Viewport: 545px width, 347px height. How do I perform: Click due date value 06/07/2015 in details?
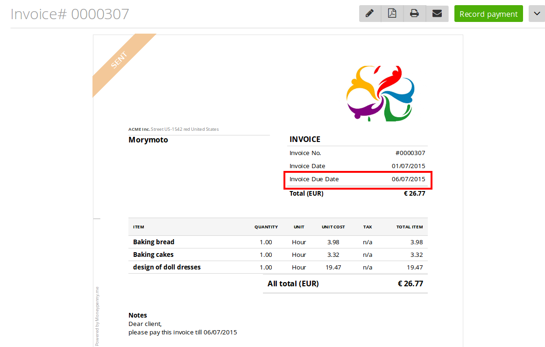point(409,179)
